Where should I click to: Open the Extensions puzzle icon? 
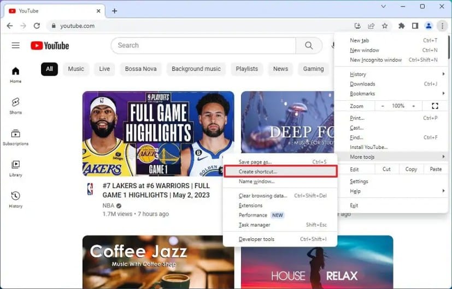(x=401, y=26)
